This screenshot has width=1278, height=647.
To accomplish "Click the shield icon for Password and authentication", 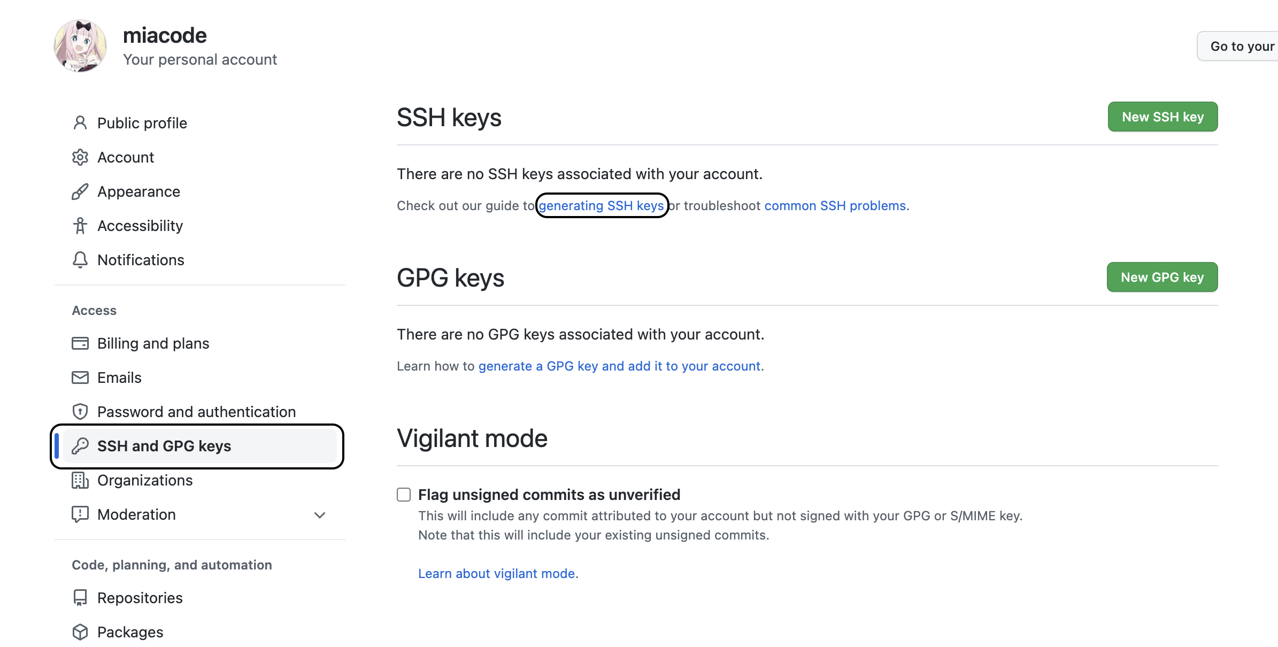I will tap(80, 412).
